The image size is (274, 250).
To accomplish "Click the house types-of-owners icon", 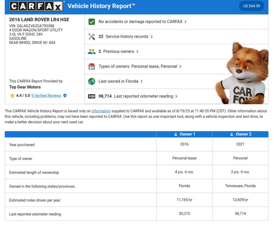I will pyautogui.click(x=92, y=67).
